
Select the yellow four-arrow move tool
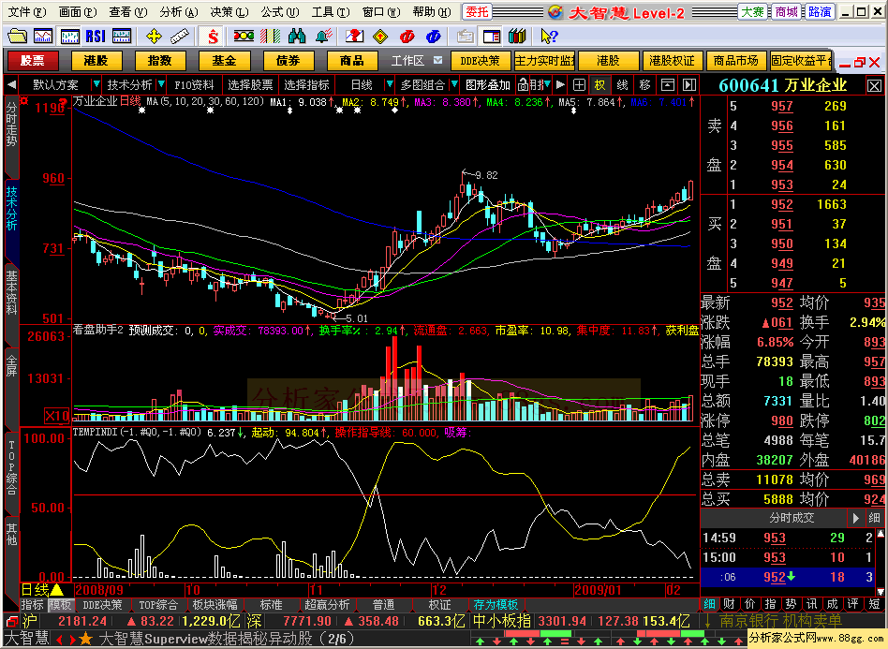click(x=154, y=37)
